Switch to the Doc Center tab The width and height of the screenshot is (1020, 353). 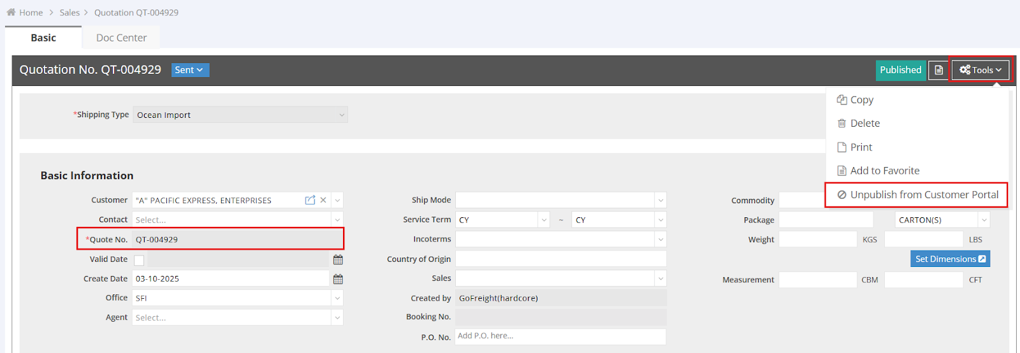[121, 38]
